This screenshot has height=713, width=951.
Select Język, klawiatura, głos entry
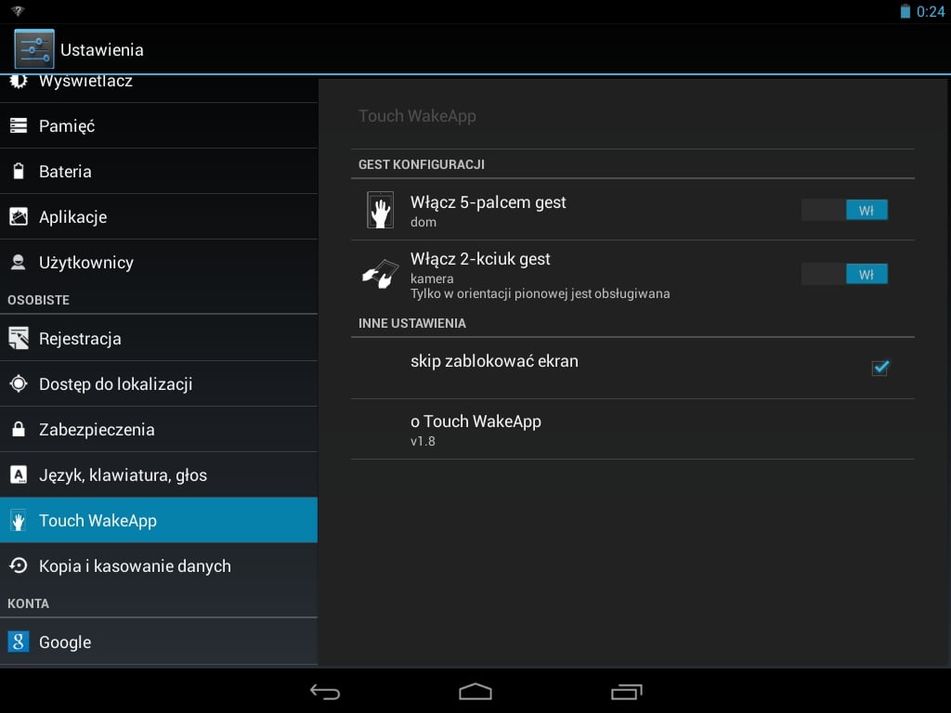click(x=159, y=474)
